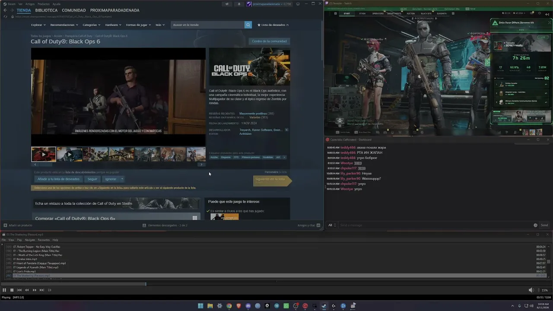Click the Elementos descargados download icon
Screen dimensions: 553x311
(x=144, y=225)
